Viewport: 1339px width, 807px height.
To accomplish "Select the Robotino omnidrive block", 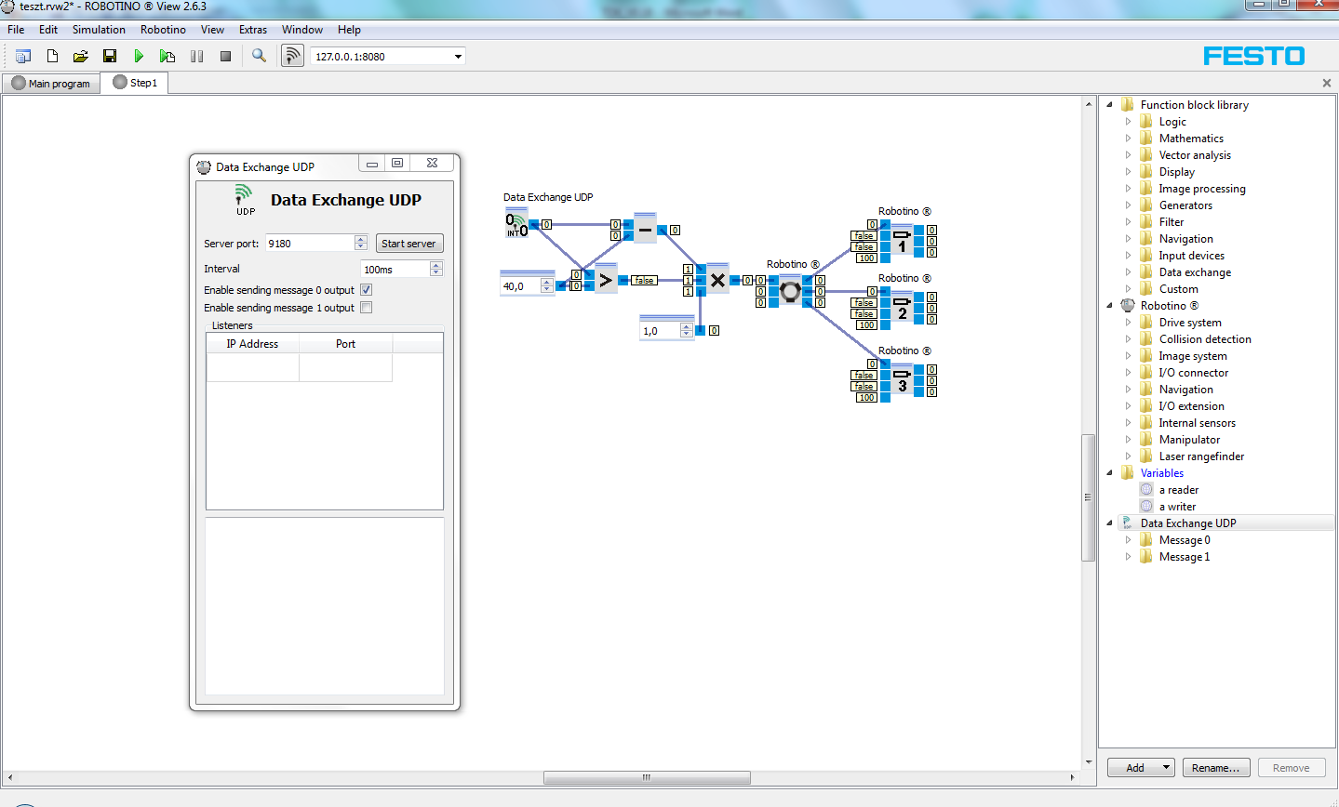I will click(790, 291).
